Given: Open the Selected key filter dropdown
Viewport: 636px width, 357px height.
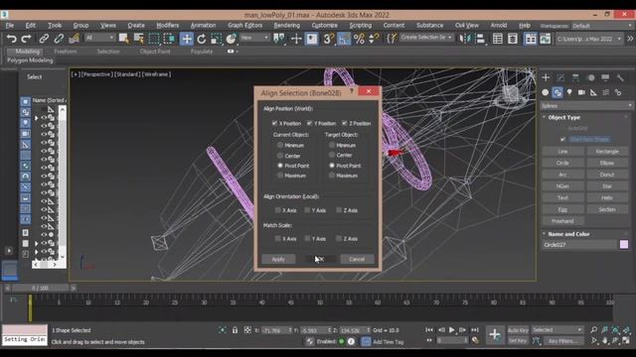Looking at the screenshot, I should point(557,330).
